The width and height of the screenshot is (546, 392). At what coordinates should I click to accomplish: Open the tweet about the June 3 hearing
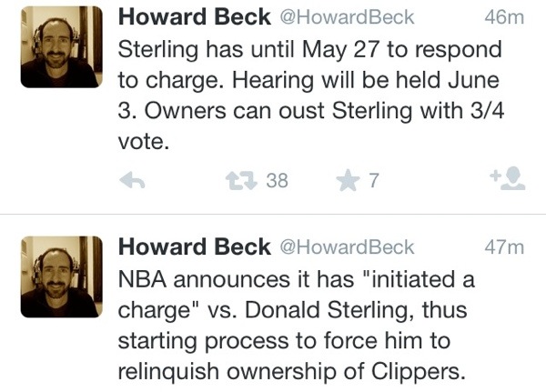pos(311,95)
